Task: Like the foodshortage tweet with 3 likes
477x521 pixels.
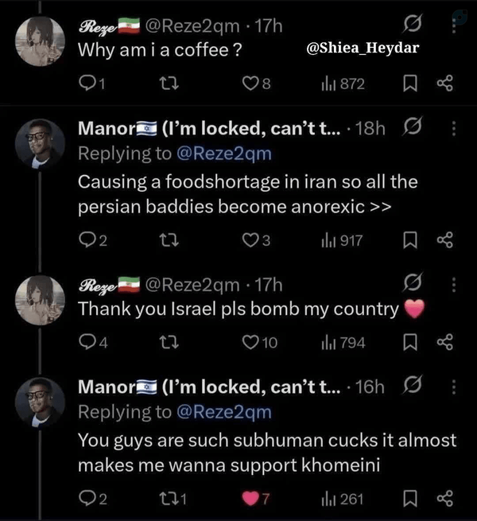Action: point(256,240)
